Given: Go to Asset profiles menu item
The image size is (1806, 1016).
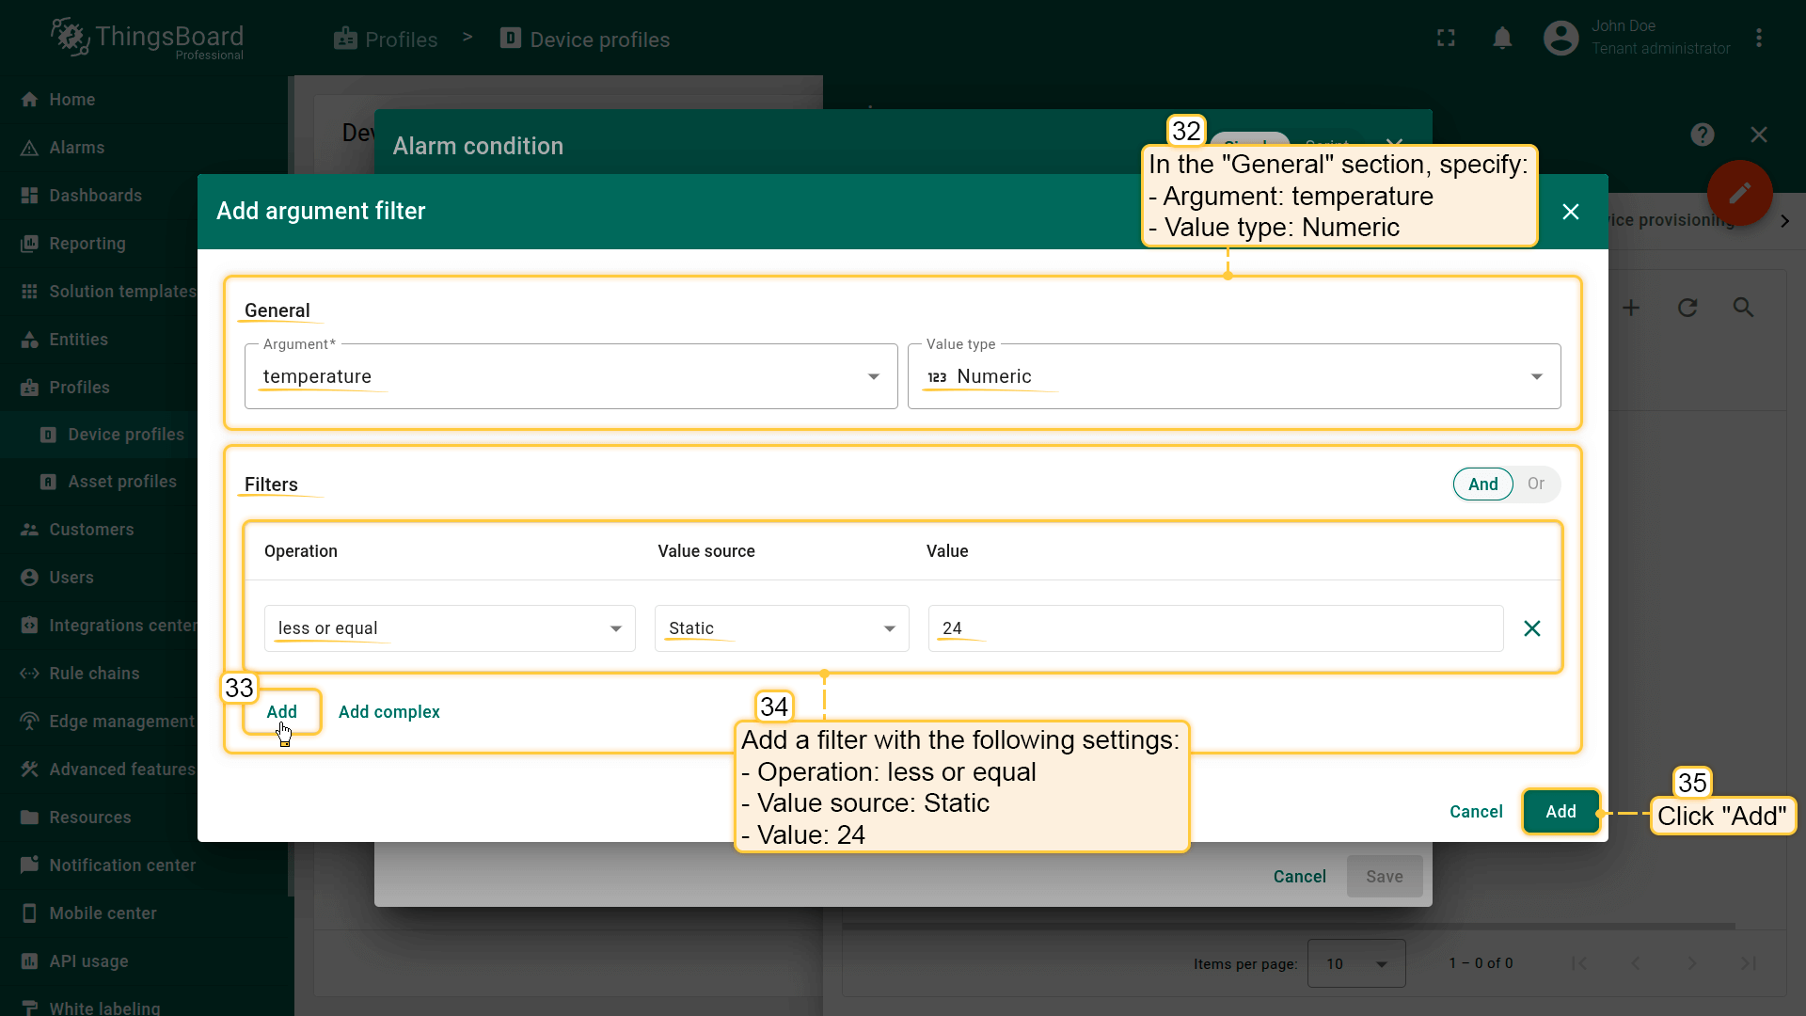Looking at the screenshot, I should pos(121,482).
